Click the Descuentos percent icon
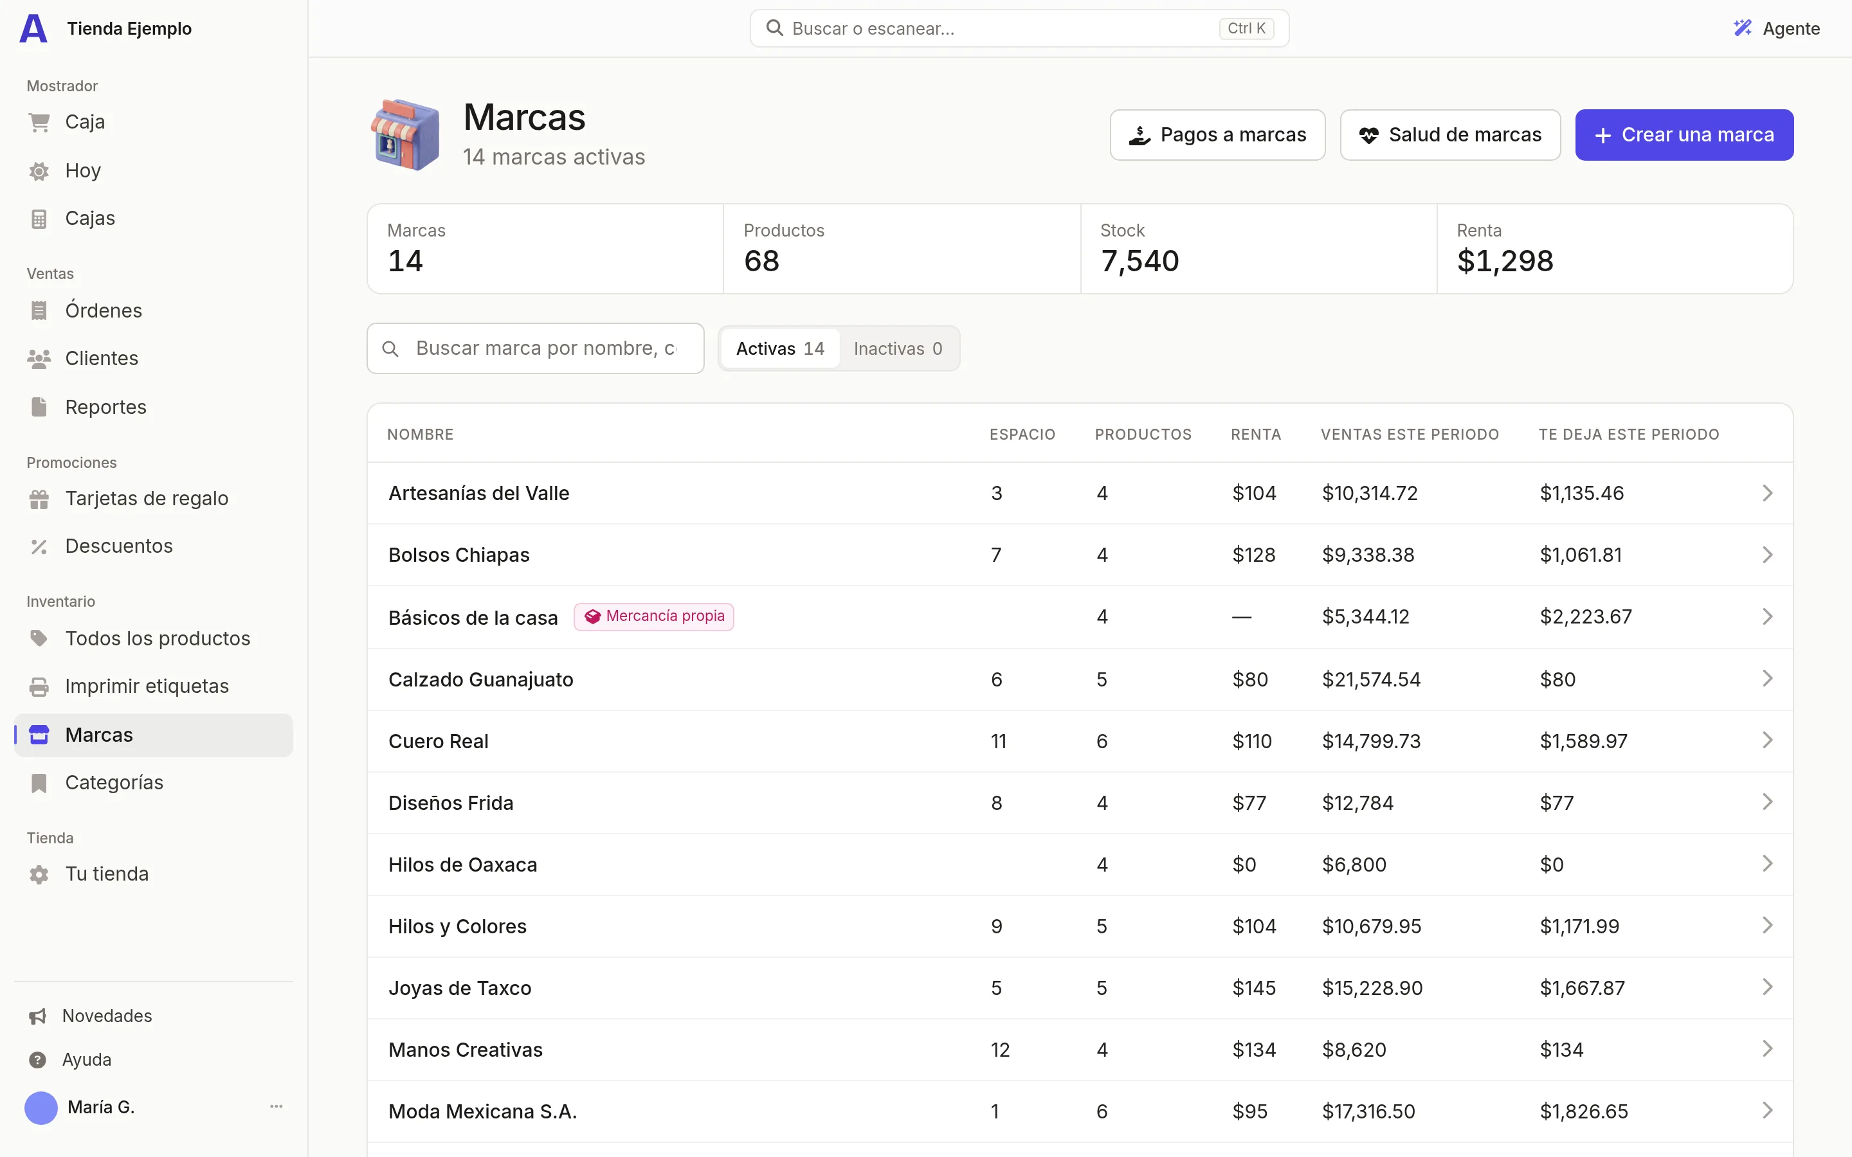 click(x=39, y=546)
